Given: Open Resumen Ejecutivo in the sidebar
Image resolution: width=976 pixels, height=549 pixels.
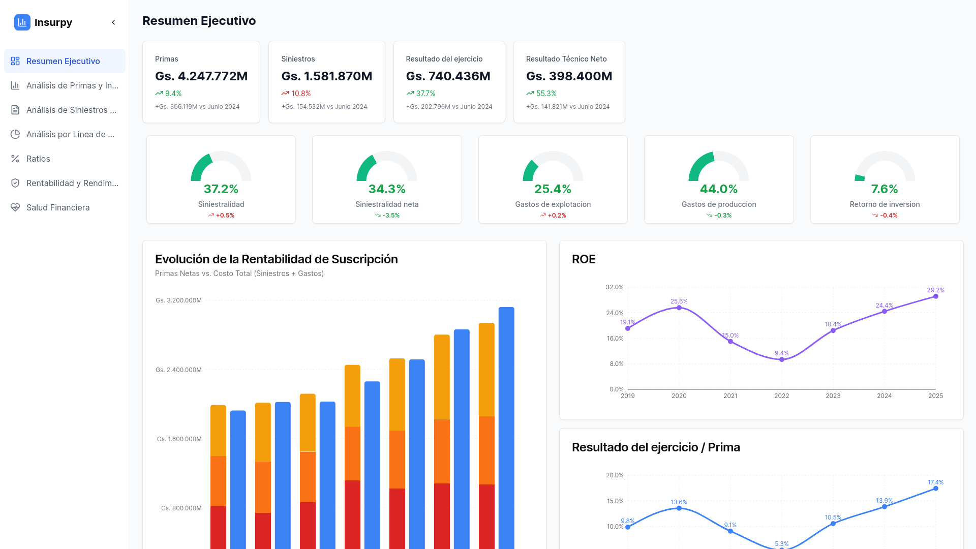Looking at the screenshot, I should pyautogui.click(x=65, y=61).
